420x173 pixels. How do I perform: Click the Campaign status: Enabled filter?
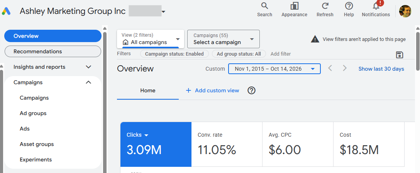pos(174,54)
